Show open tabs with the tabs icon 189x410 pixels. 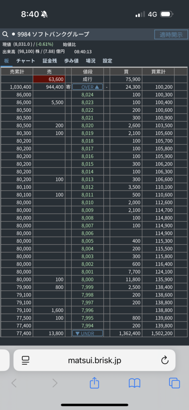[174, 383]
